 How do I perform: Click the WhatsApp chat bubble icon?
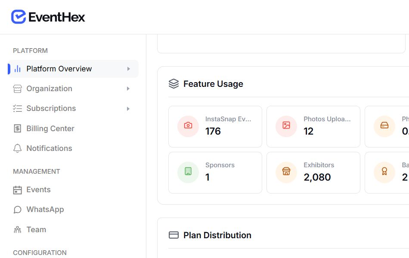18,209
